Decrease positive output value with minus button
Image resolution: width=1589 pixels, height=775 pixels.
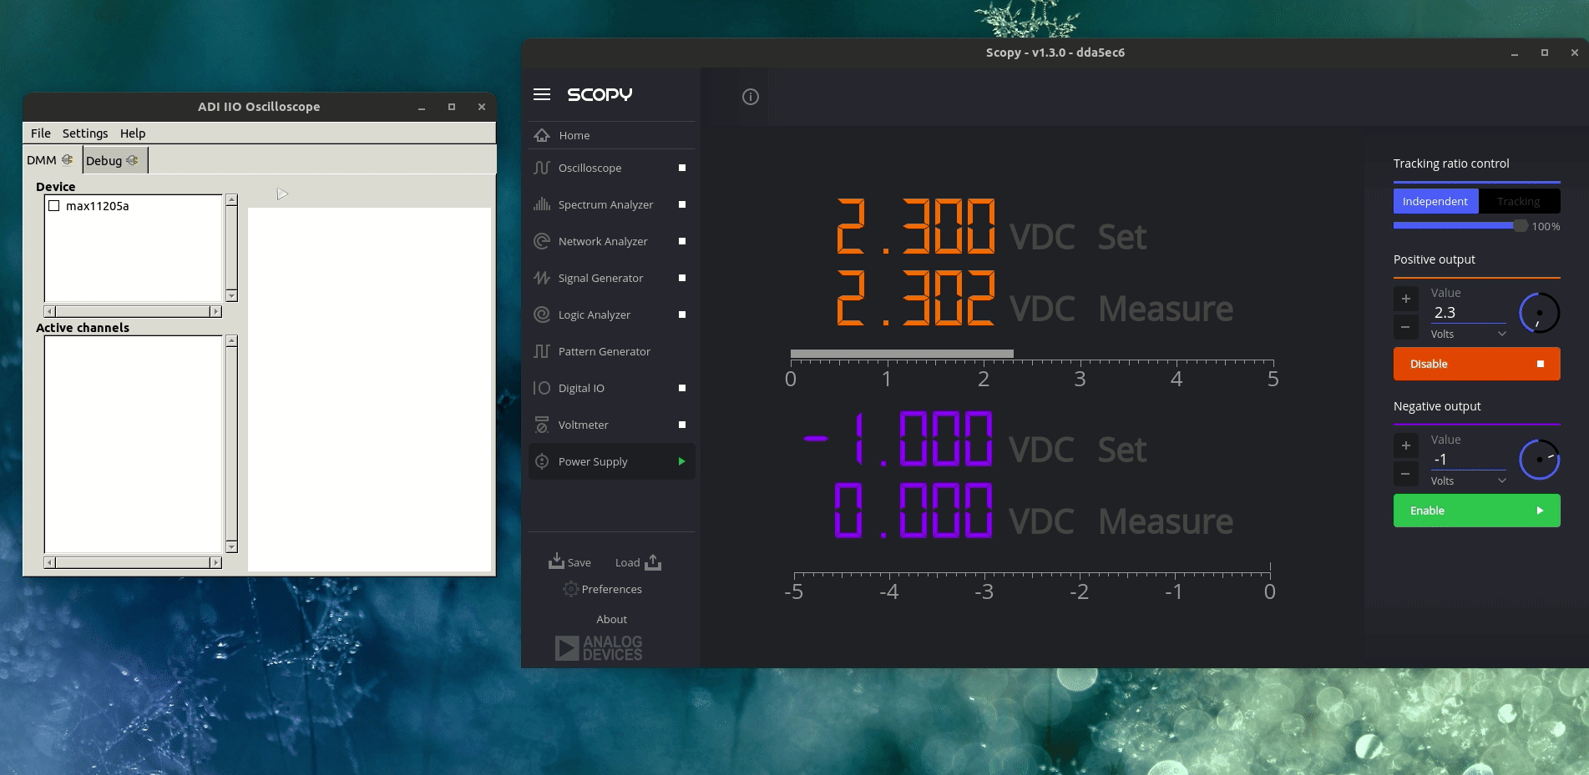tap(1406, 327)
